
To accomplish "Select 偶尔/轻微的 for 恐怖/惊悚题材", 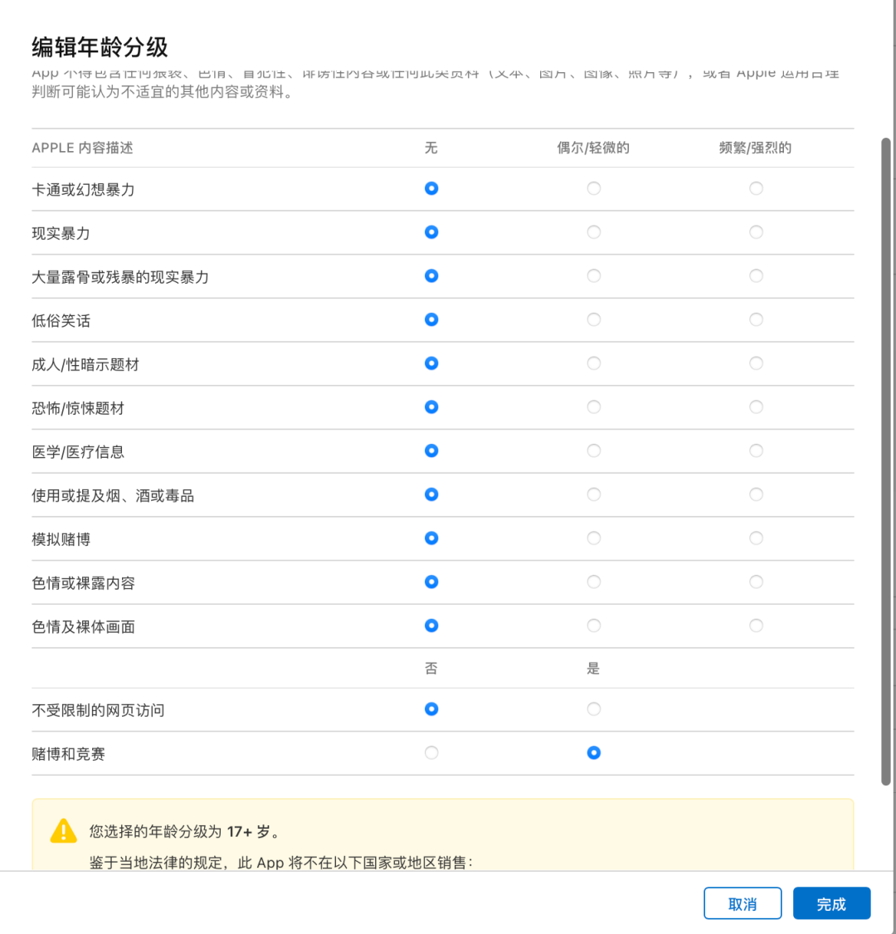I will [593, 406].
